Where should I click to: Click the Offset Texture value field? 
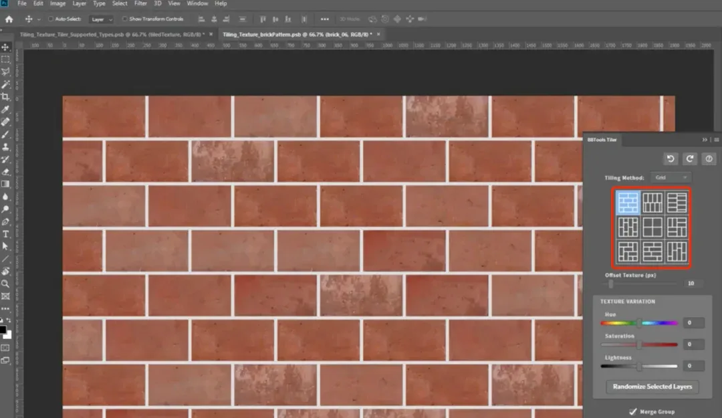[x=693, y=284]
